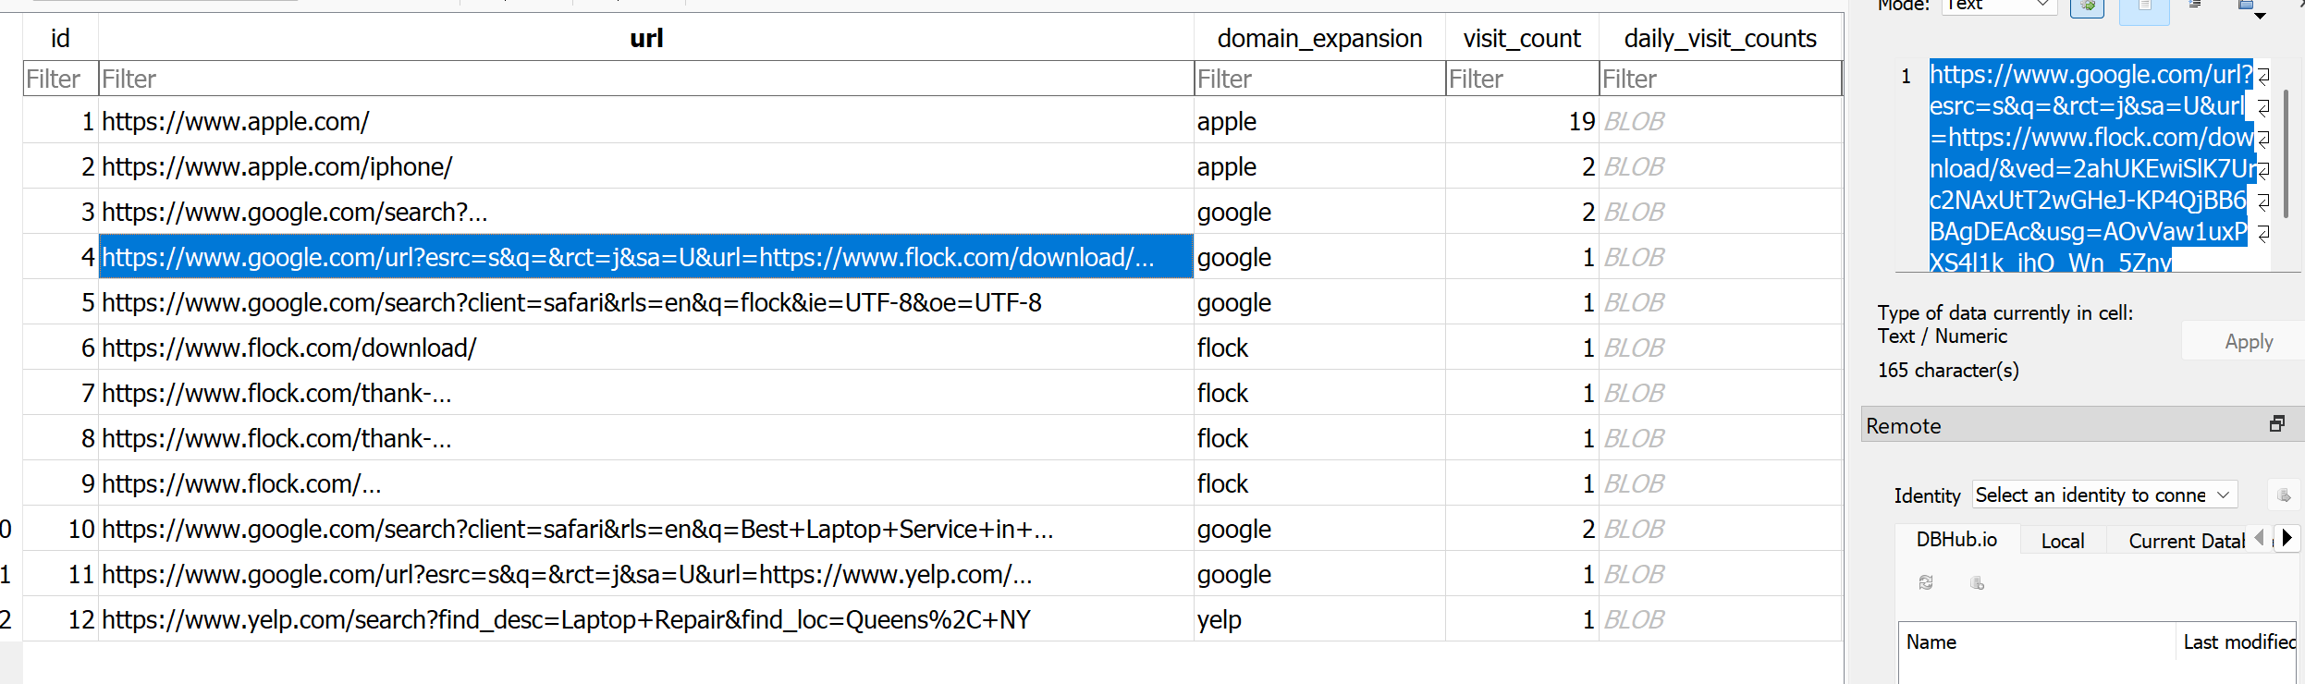Click the indent text icon in editor toolbar
Viewport: 2305px width, 684px height.
click(2195, 6)
